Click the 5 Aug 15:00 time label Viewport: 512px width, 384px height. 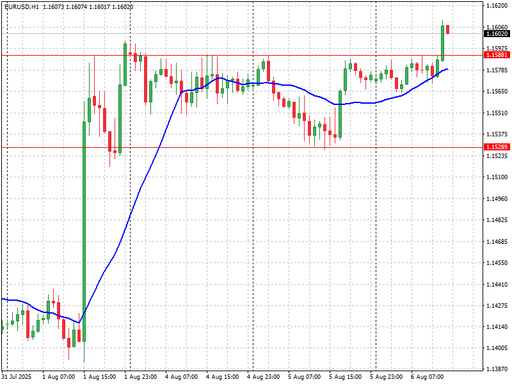tap(346, 377)
